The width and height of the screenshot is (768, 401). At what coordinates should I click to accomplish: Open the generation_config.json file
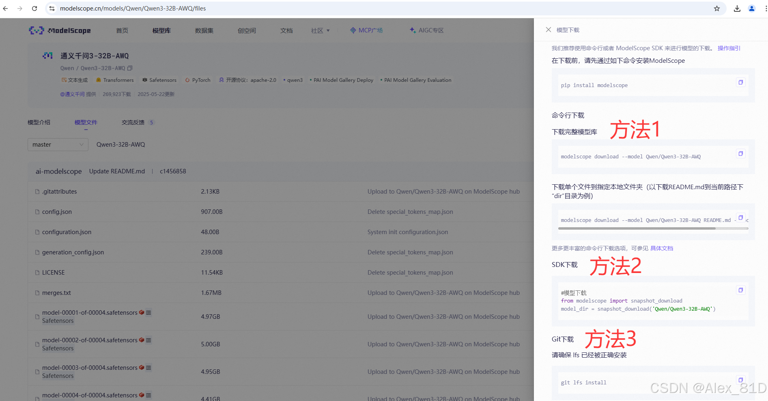[73, 252]
